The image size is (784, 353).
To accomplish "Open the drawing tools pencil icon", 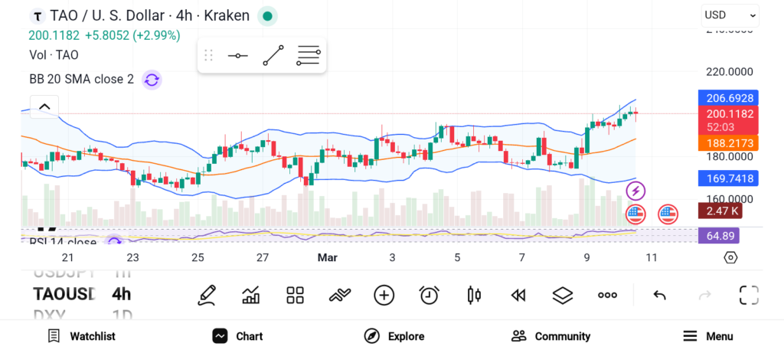I will click(206, 295).
